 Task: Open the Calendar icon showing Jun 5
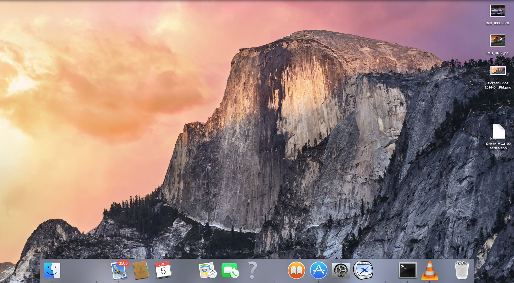click(x=163, y=270)
